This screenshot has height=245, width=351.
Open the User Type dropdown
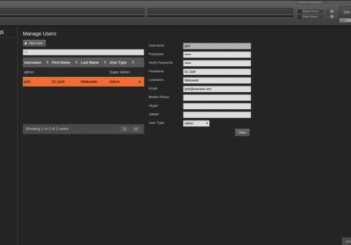tap(196, 123)
